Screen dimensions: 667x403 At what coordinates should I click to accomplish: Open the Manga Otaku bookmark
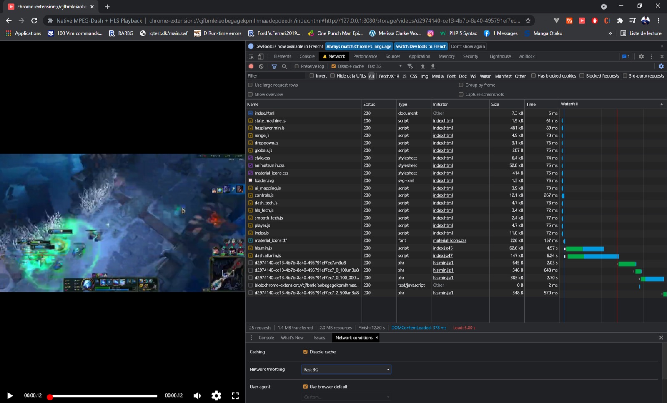click(544, 33)
